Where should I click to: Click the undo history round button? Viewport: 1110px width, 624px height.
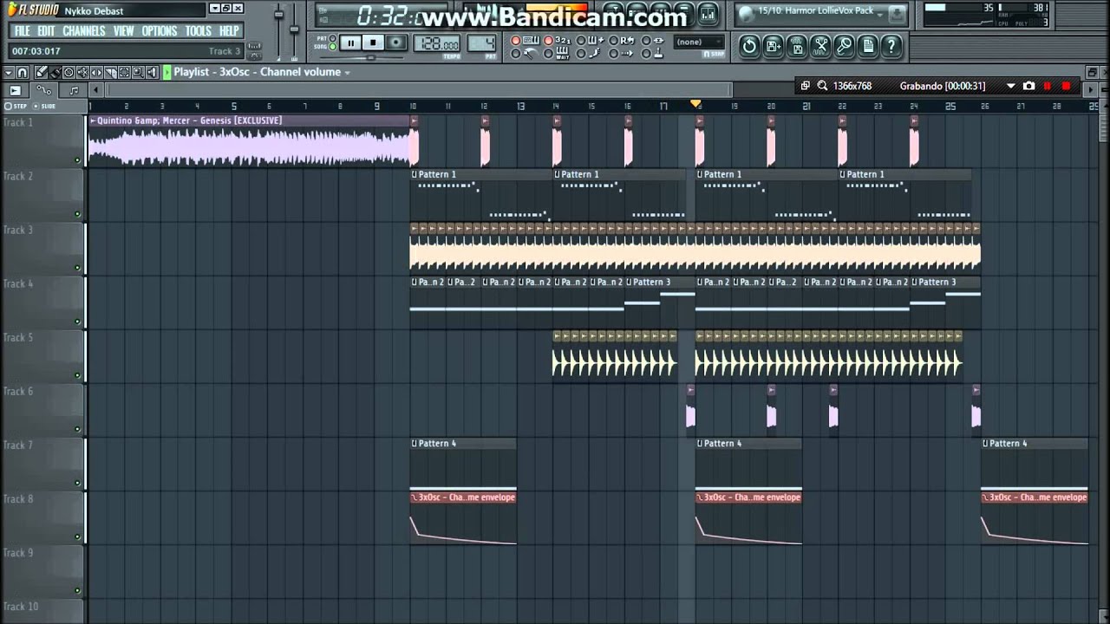tap(749, 46)
